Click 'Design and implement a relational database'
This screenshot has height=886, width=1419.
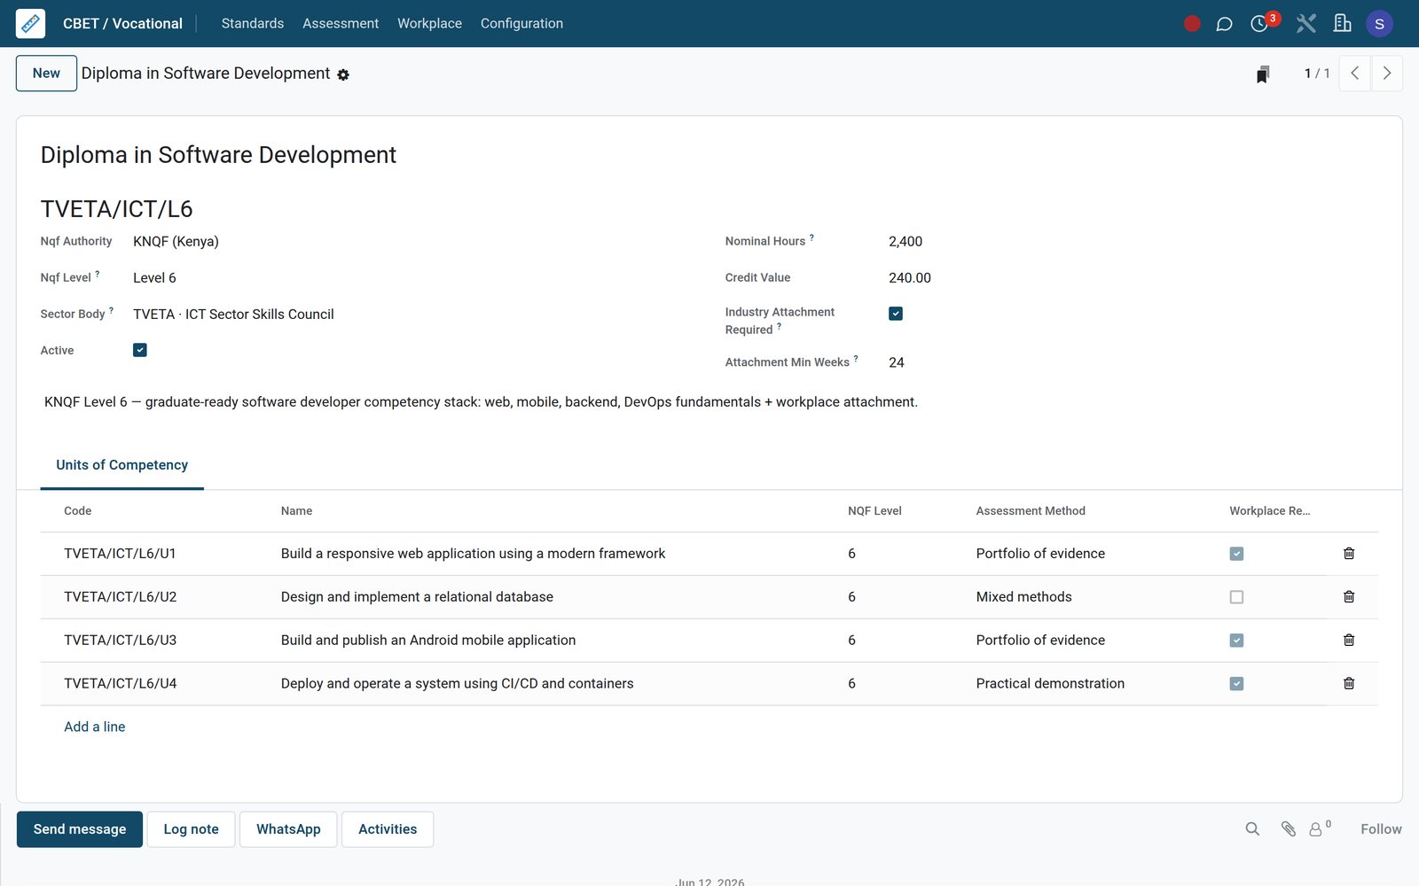417,597
